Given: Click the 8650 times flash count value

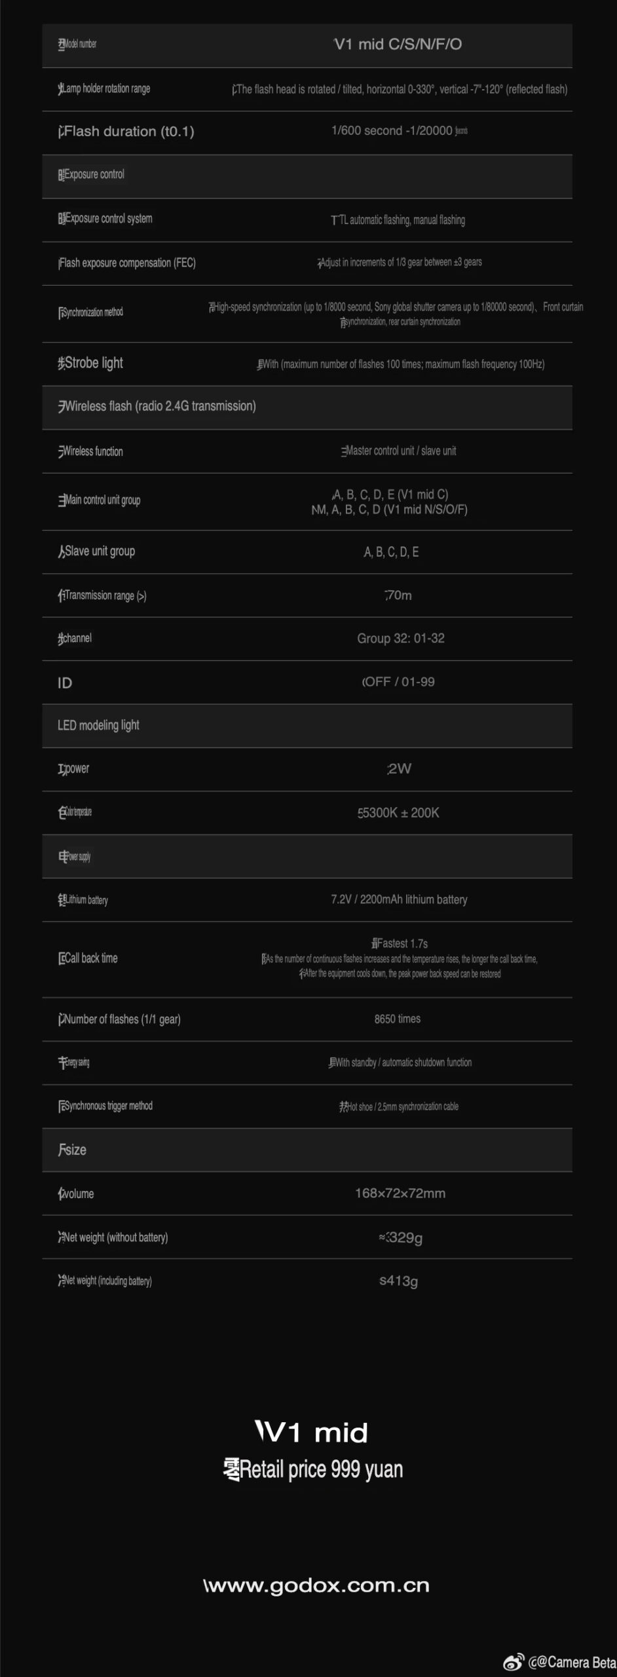Looking at the screenshot, I should point(398,1019).
